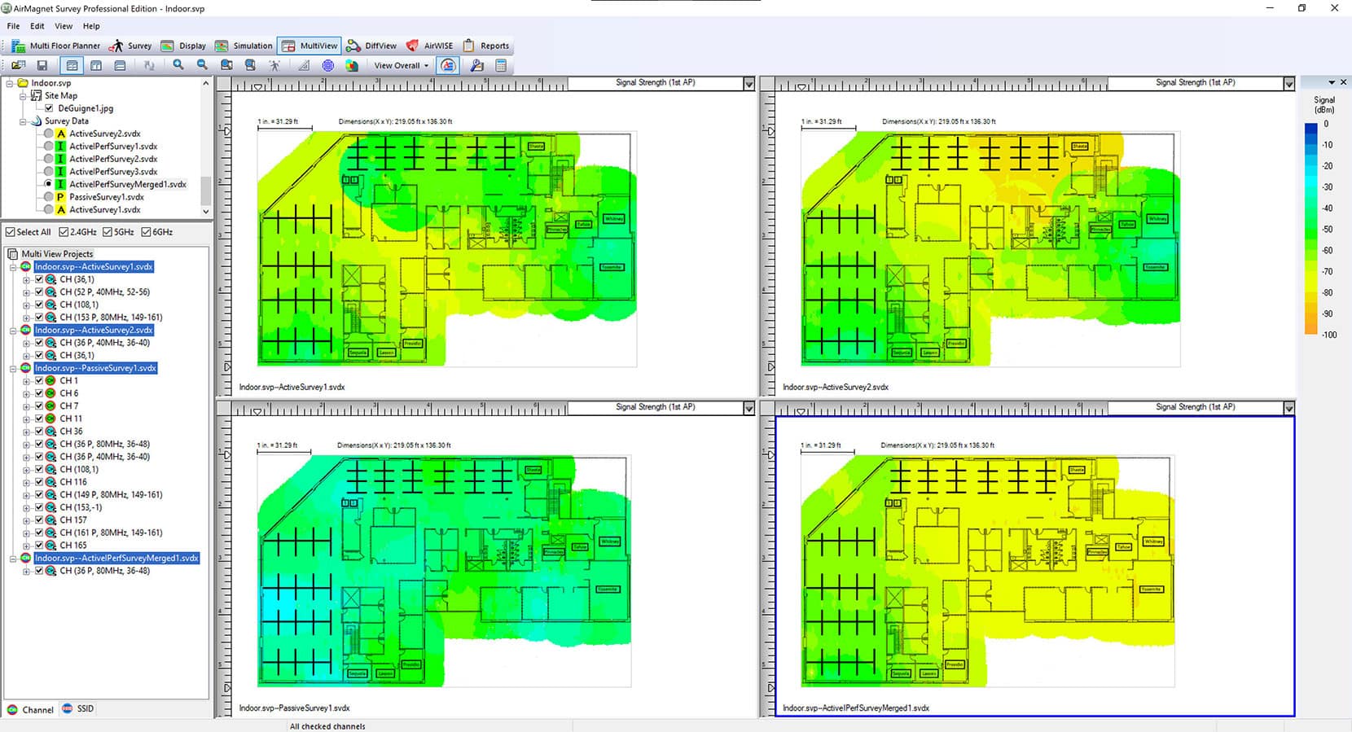Uncheck the CH 11 channel checkbox
Viewport: 1352px width, 732px height.
click(38, 419)
